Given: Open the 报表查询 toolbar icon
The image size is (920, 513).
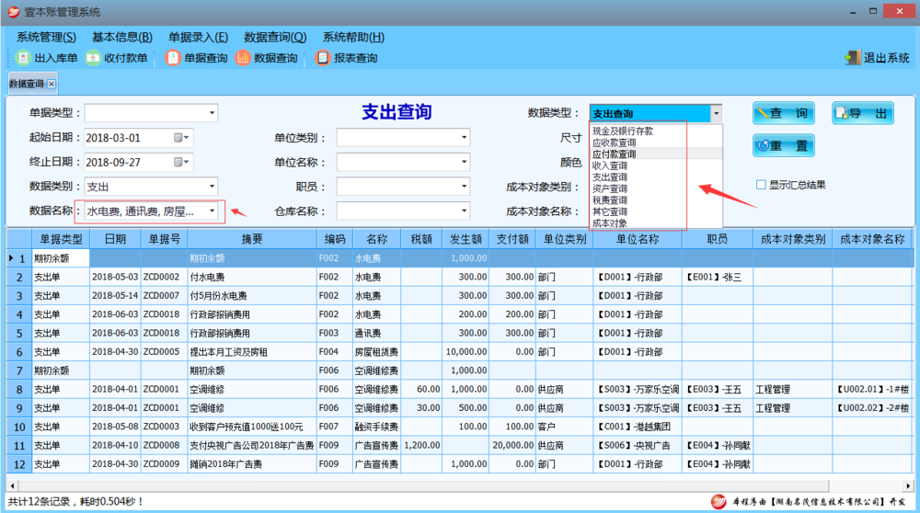Looking at the screenshot, I should pos(323,57).
